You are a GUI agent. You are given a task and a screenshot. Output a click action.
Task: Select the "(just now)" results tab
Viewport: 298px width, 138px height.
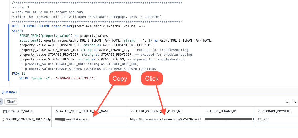pyautogui.click(x=9, y=92)
